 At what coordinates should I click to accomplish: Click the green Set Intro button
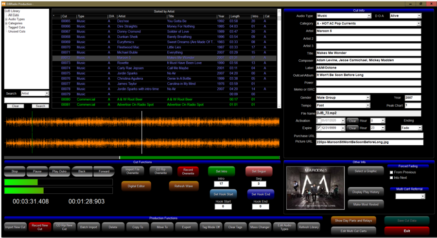222,171
